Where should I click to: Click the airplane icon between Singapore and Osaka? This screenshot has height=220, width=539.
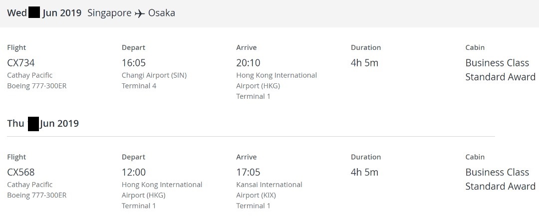tap(140, 13)
